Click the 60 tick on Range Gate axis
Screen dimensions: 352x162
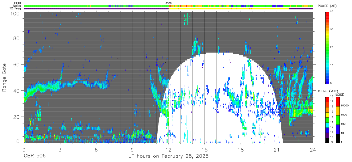17,65
